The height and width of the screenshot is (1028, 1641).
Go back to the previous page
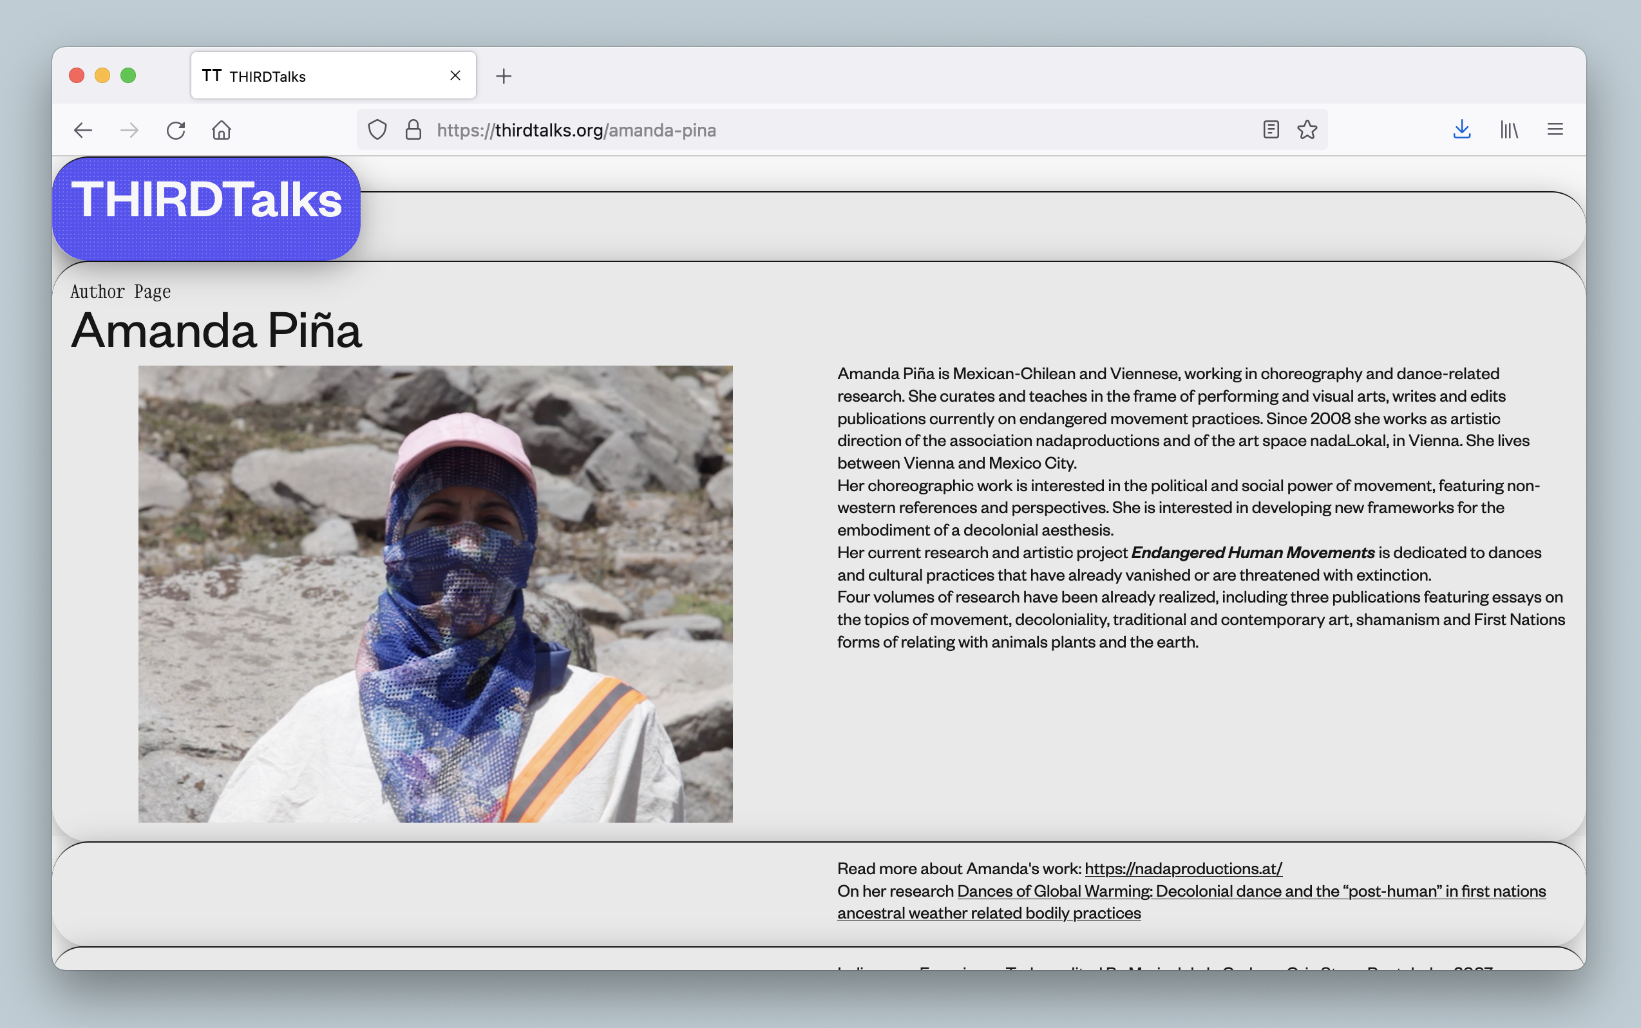click(83, 130)
